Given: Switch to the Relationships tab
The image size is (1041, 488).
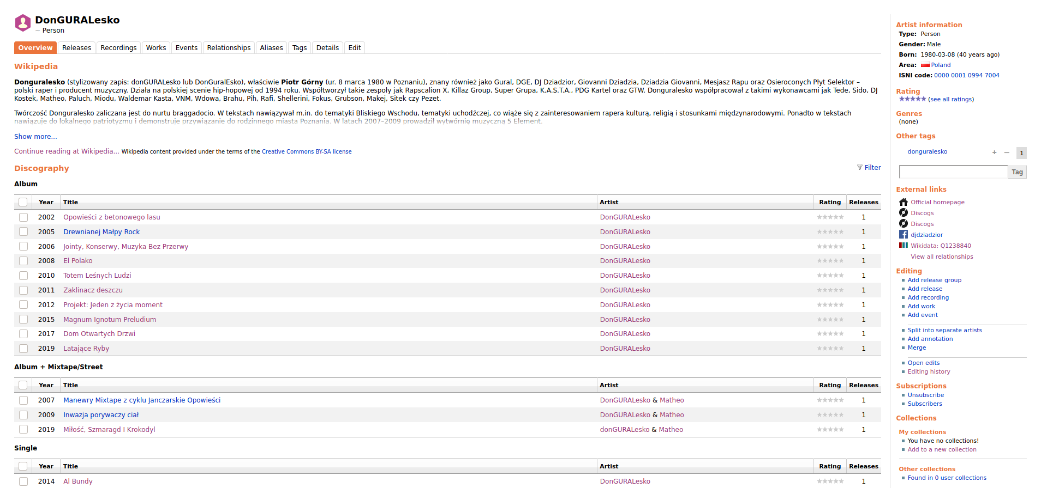Looking at the screenshot, I should [x=229, y=48].
